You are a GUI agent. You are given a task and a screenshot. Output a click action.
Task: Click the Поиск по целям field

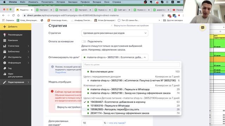coord(131,64)
